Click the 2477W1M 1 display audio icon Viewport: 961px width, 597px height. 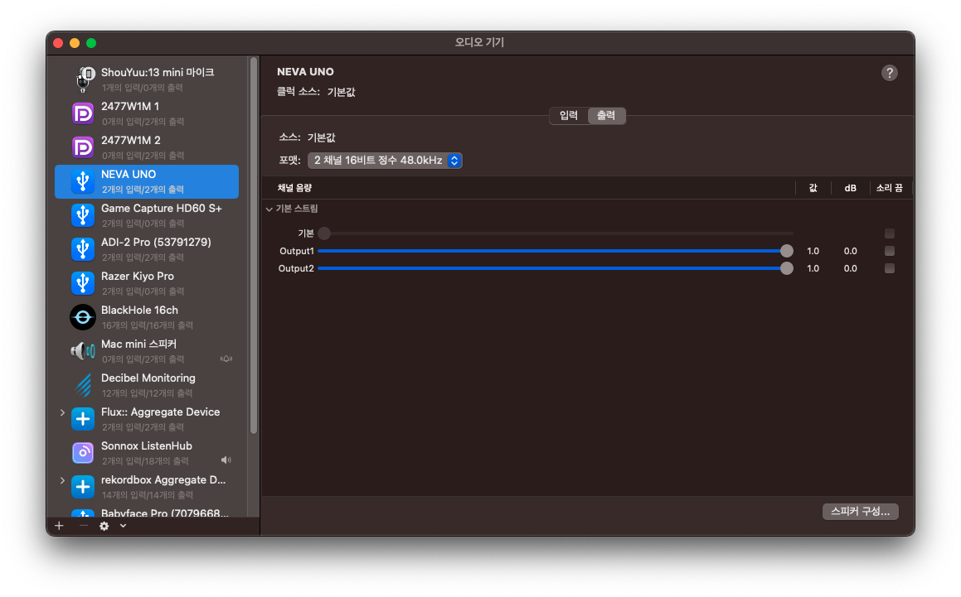point(83,114)
